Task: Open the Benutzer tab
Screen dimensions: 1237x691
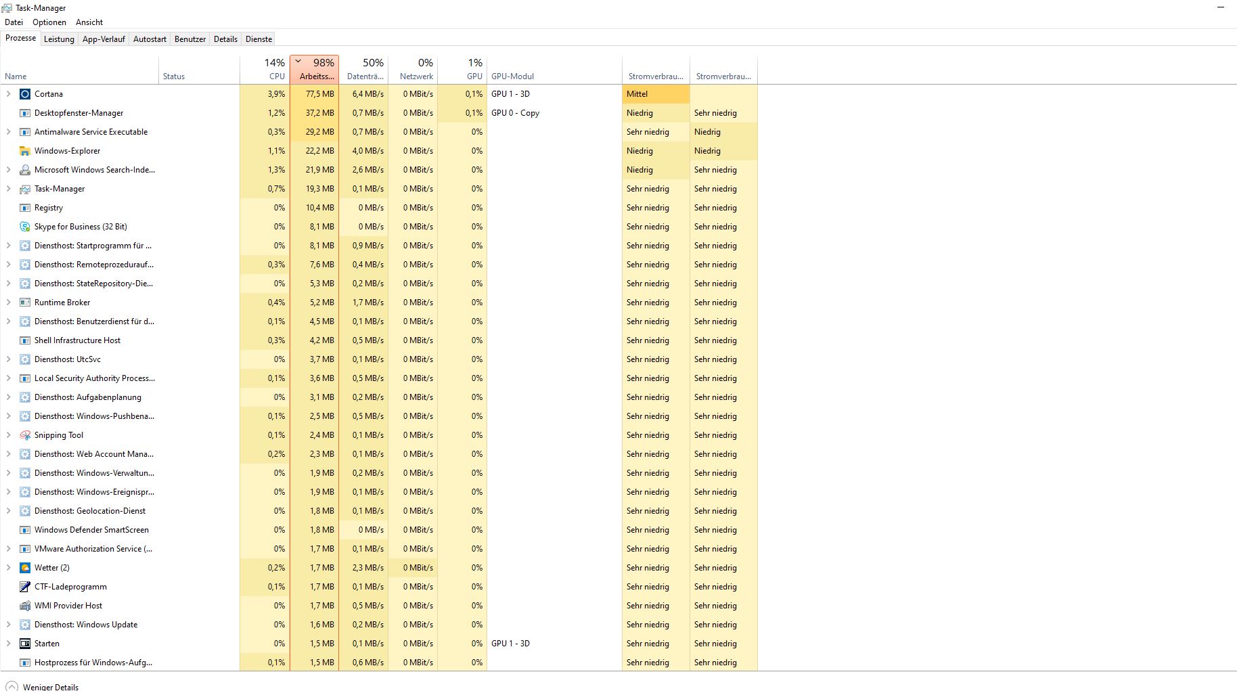Action: (190, 39)
